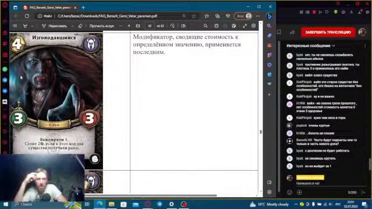Open tab actions menu icon
Viewport: 372px width, 209px height.
click(15, 8)
